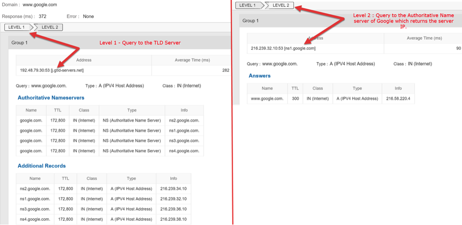Screen dimensions: 462x225
Task: Select Error value None
Action: 88,17
